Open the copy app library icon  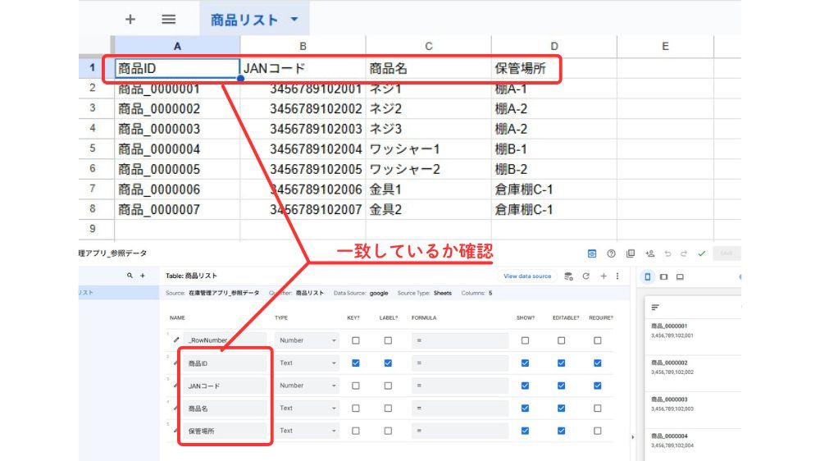[631, 253]
